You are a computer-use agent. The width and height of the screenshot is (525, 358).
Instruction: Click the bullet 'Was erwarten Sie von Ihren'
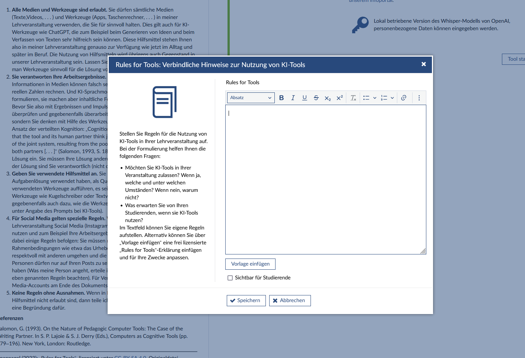(x=162, y=213)
